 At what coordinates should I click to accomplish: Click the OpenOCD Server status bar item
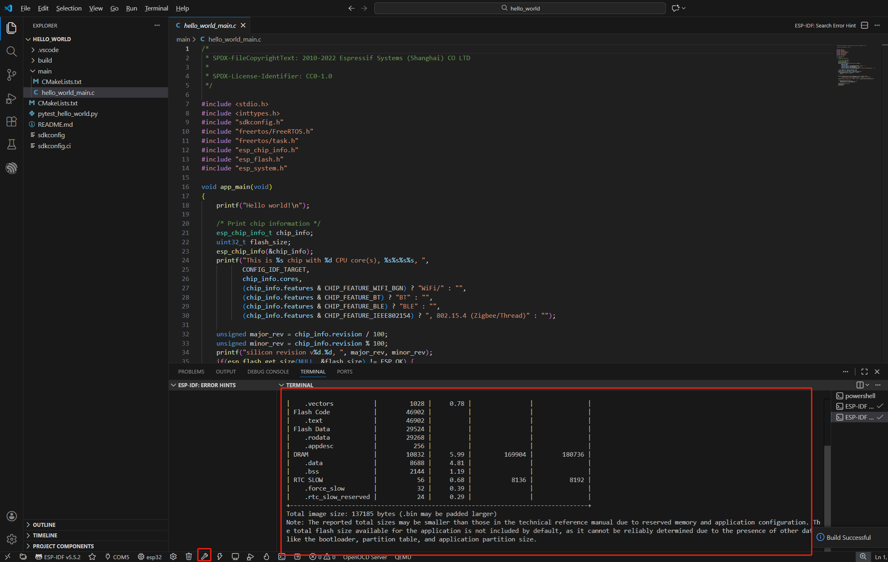point(365,557)
